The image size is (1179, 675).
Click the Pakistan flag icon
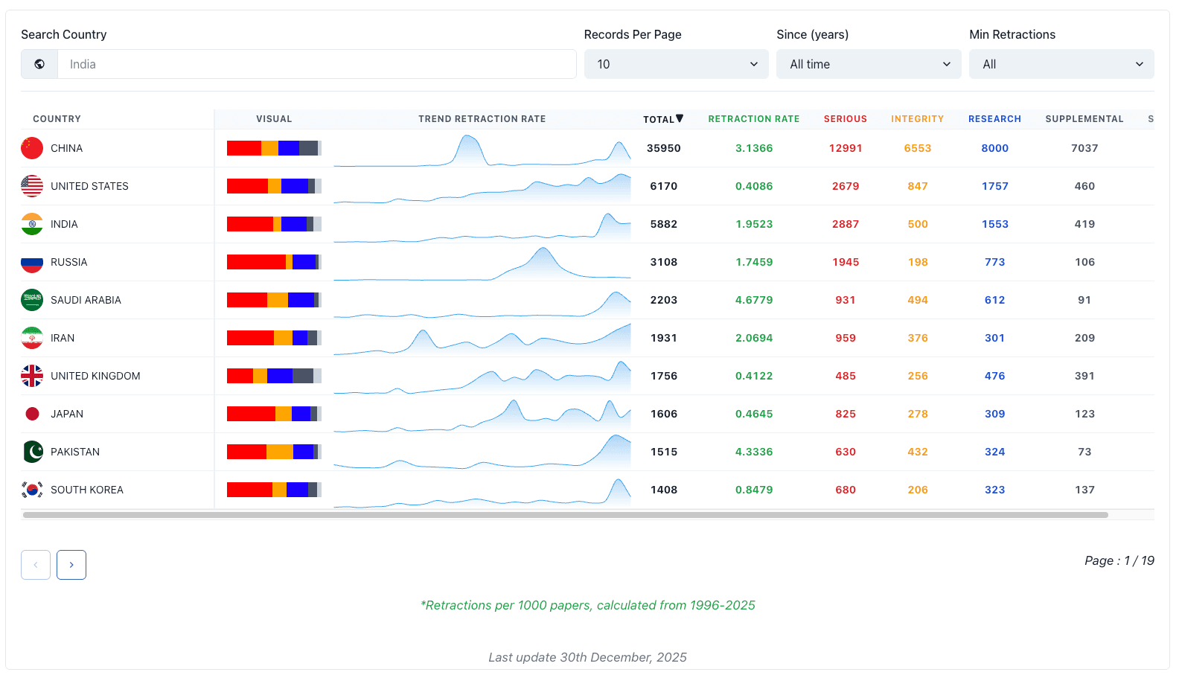pos(32,452)
